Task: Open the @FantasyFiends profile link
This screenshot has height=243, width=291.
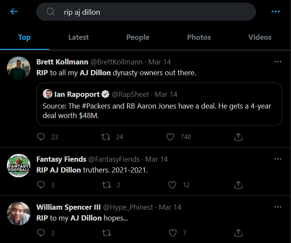Action: click(x=114, y=160)
